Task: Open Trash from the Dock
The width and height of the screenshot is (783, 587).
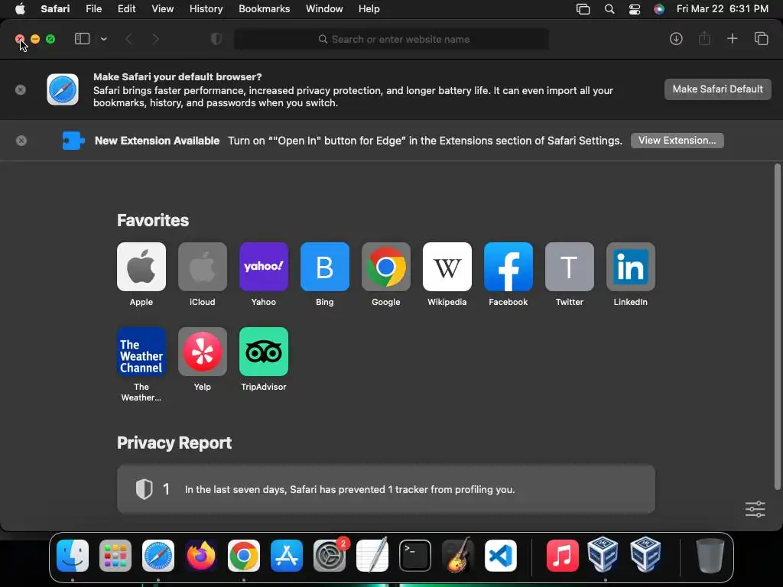Action: coord(710,556)
